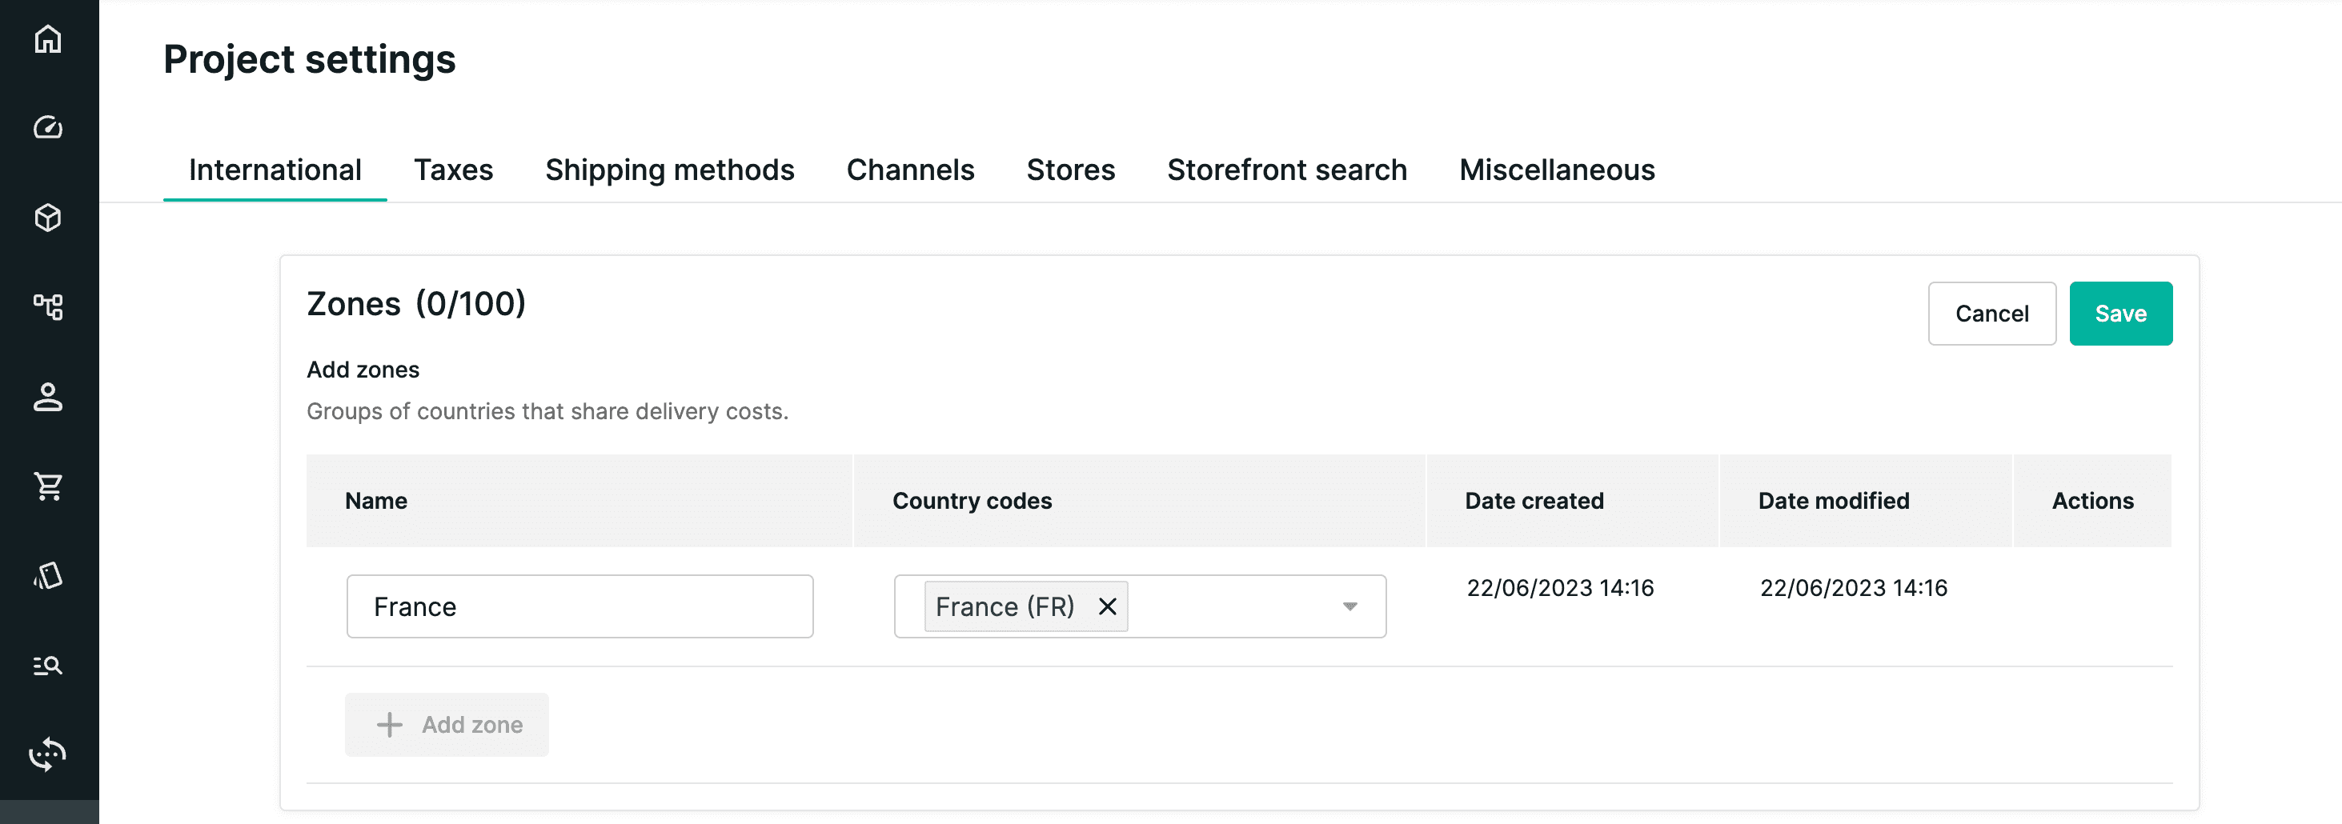2342x824 pixels.
Task: Click the delivery costs description text
Action: coord(547,411)
